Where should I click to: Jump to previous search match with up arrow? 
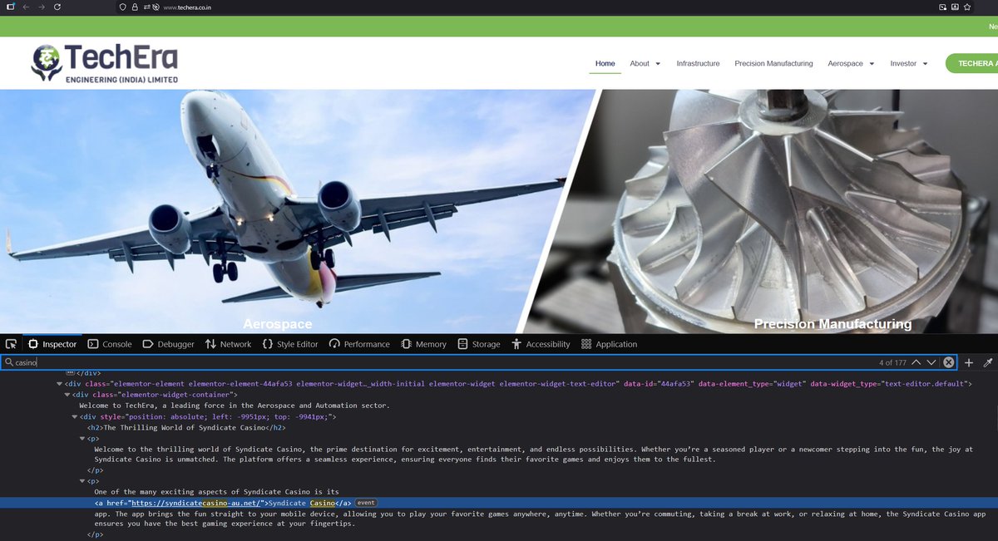[x=916, y=362]
